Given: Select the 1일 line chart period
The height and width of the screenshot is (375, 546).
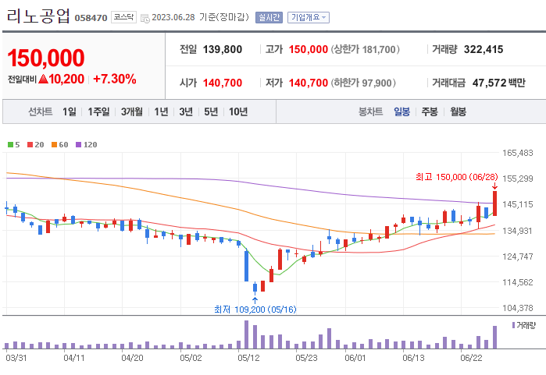Looking at the screenshot, I should pos(70,111).
